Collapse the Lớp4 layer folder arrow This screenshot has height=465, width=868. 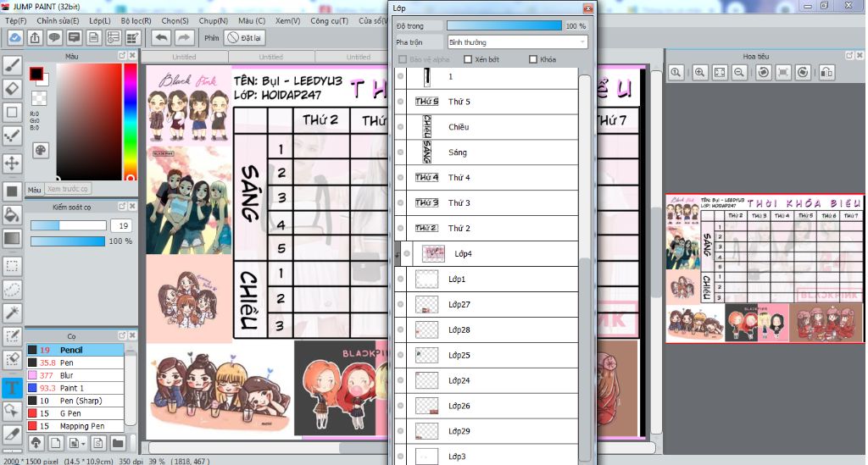click(397, 254)
